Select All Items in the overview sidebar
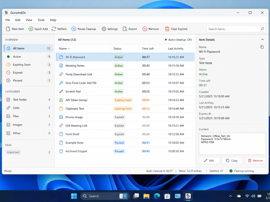 tap(28, 48)
